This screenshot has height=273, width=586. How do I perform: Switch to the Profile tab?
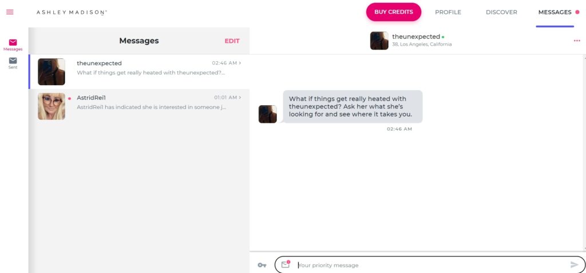(448, 13)
